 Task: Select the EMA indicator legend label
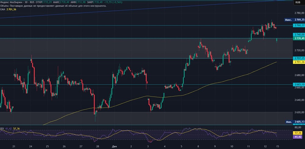click(x=2, y=9)
